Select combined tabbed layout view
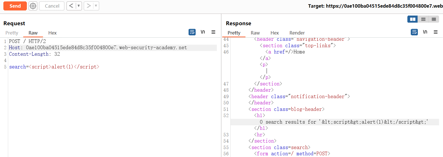This screenshot has width=443, height=157. click(x=434, y=19)
